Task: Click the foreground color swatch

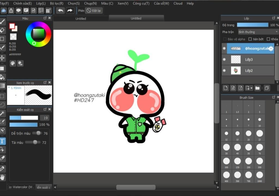Action: tap(12, 26)
